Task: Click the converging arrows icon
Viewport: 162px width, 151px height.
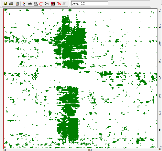Action: point(47,3)
